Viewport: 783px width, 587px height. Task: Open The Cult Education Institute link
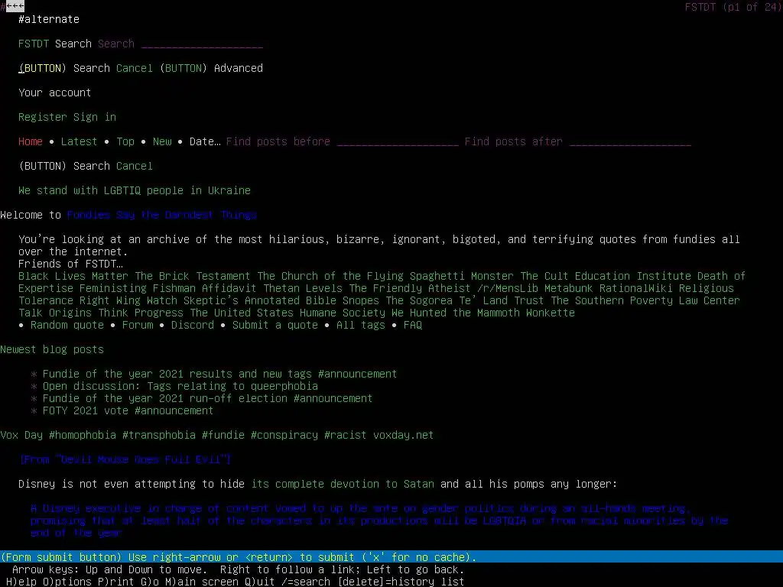[606, 276]
